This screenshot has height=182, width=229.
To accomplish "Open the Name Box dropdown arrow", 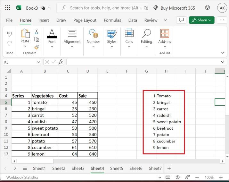I will [38, 62].
